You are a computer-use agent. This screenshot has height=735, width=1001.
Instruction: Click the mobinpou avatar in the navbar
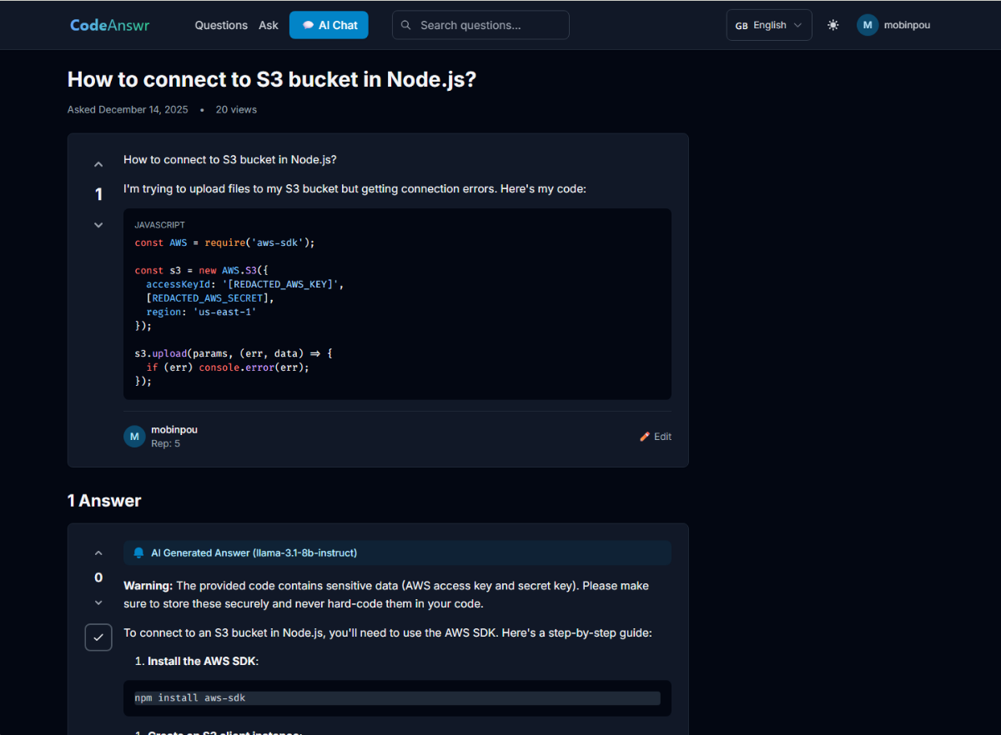[x=867, y=25]
